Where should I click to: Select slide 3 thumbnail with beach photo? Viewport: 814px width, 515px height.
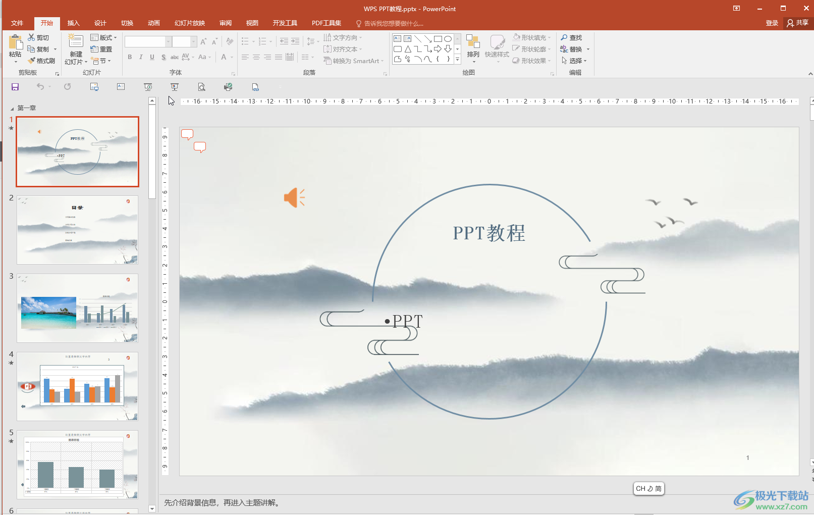click(x=77, y=308)
